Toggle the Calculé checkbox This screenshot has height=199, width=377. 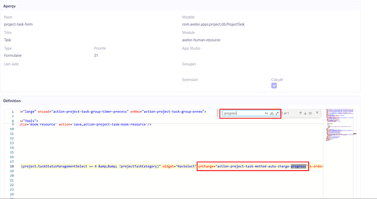point(274,86)
